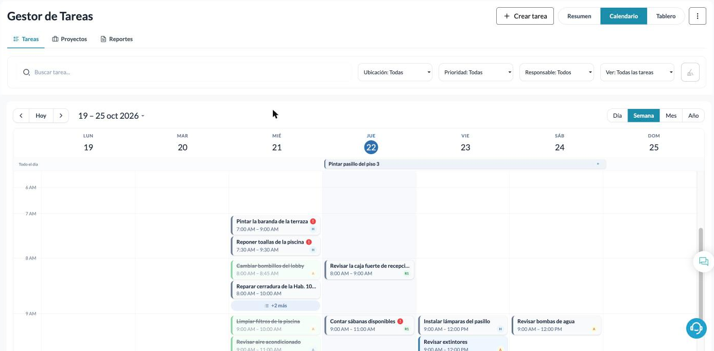Open the Reportes tab
Viewport: 714px width, 351px height.
[117, 39]
